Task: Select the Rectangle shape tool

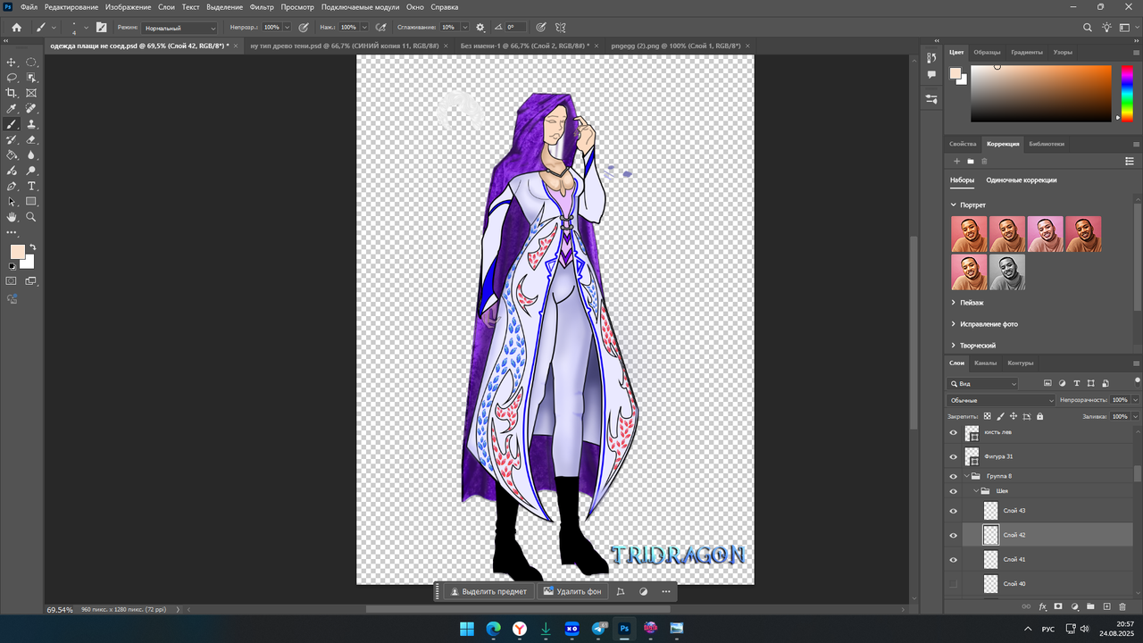Action: [x=31, y=202]
